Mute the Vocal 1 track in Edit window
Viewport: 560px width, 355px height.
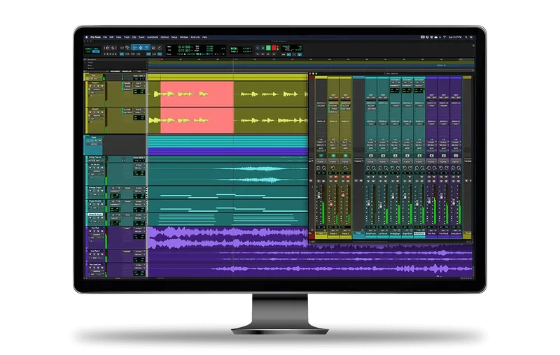(102, 86)
